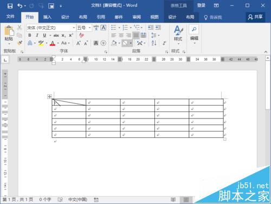The height and width of the screenshot is (204, 271).
Task: Decrease font size with the shrink font icon
Action: [86, 43]
